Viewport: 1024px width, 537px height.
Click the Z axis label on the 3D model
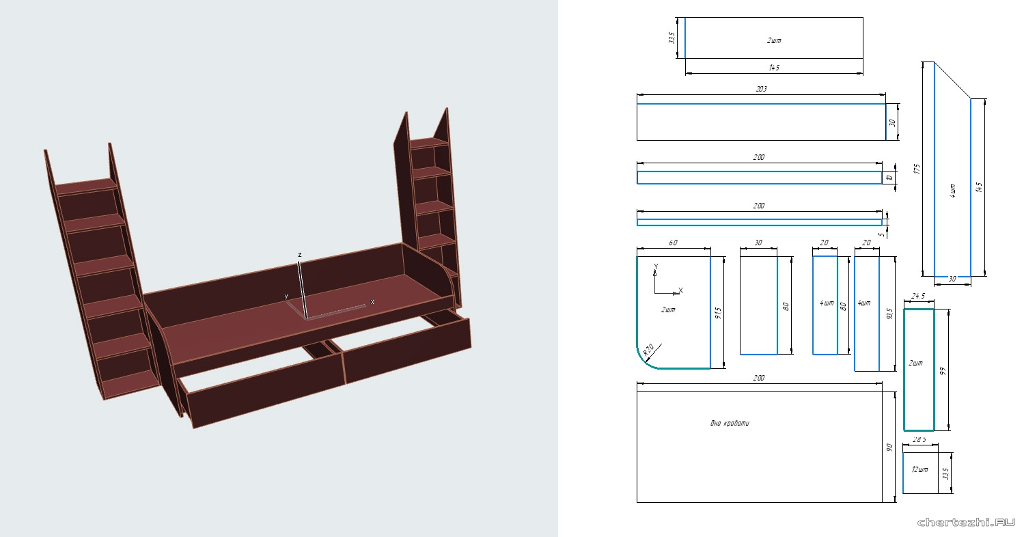[299, 255]
